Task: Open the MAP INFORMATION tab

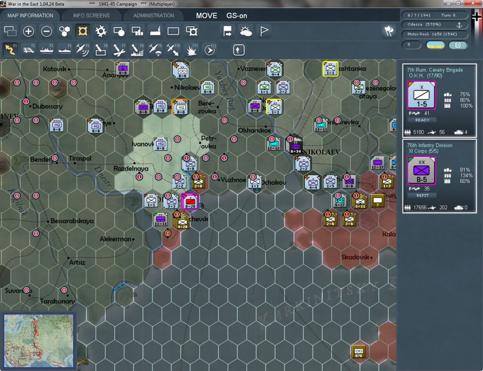Action: 30,16
